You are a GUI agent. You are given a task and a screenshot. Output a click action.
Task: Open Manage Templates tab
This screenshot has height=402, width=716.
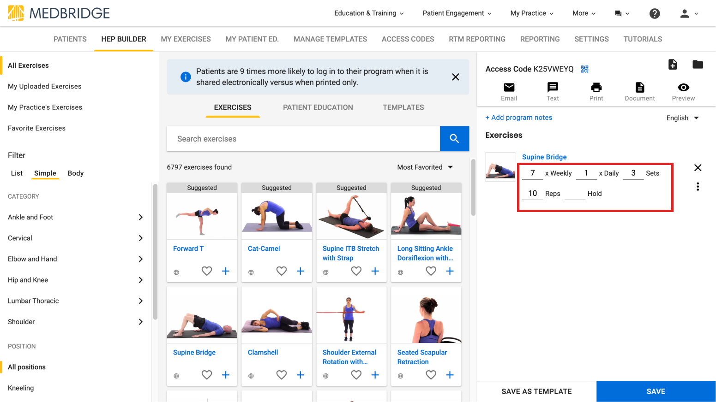pyautogui.click(x=331, y=39)
